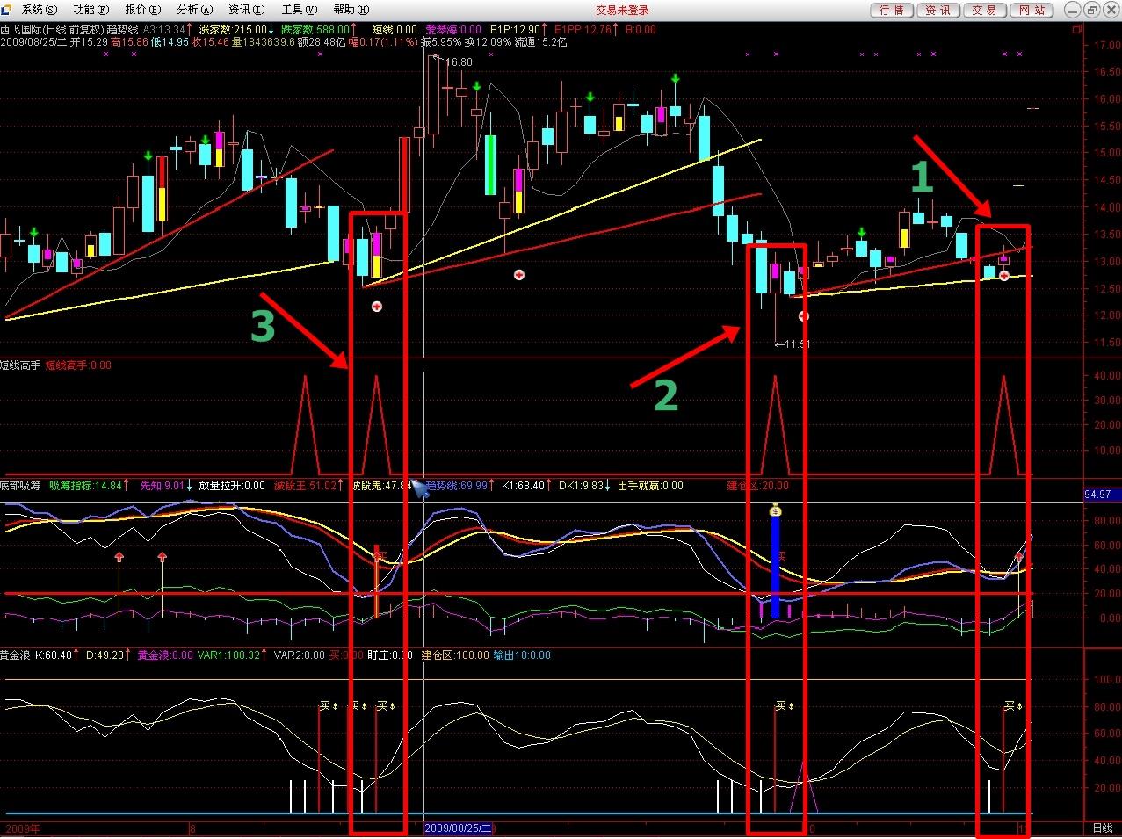Click the 建仓区:20.00 value
This screenshot has width=1122, height=839.
[x=757, y=486]
